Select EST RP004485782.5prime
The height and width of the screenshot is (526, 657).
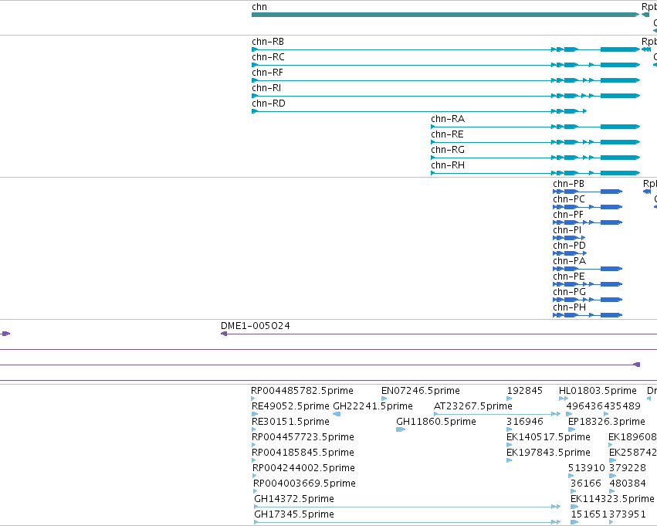(302, 391)
